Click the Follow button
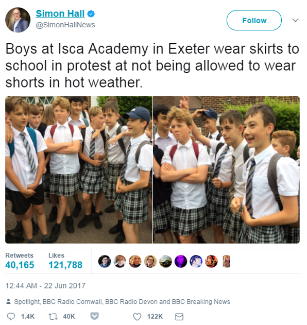The image size is (307, 325). (254, 20)
